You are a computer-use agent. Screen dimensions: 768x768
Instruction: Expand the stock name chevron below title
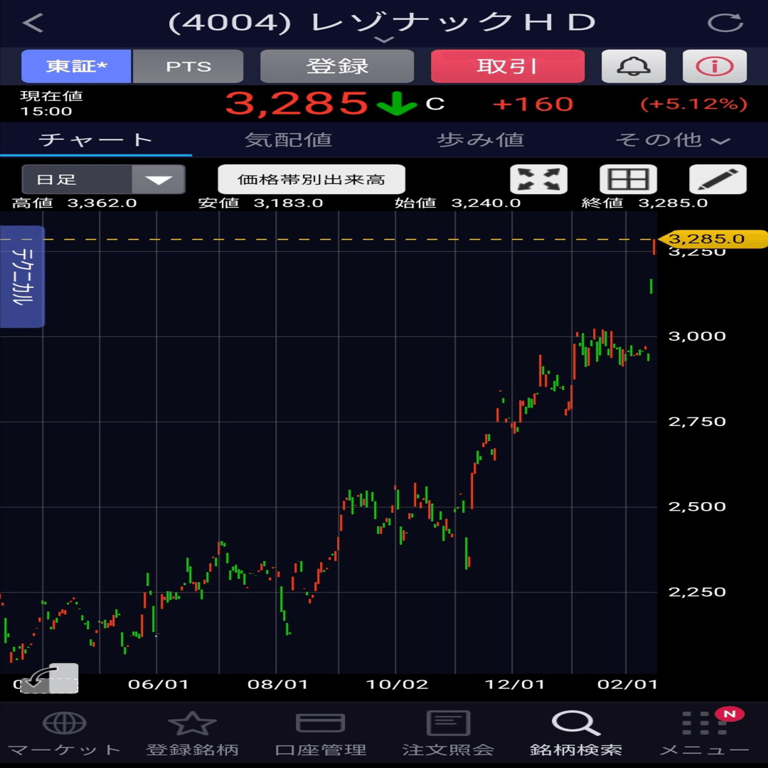[385, 40]
